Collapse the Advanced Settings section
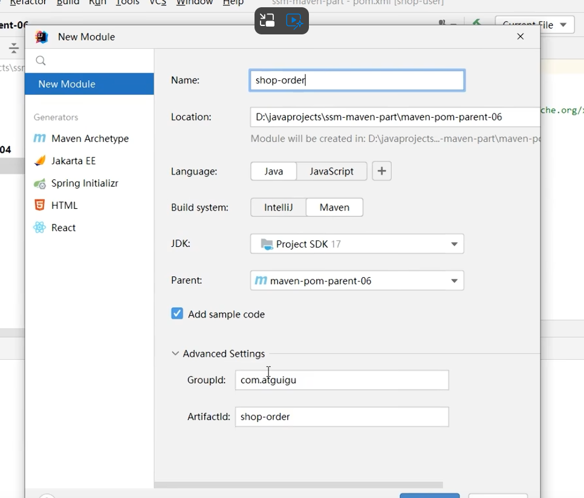The height and width of the screenshot is (498, 584). (175, 353)
